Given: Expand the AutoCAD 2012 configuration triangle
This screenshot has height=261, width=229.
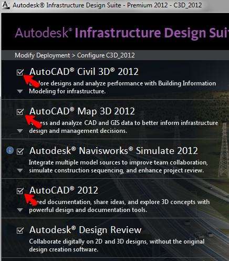Looking at the screenshot, I should (20, 210).
